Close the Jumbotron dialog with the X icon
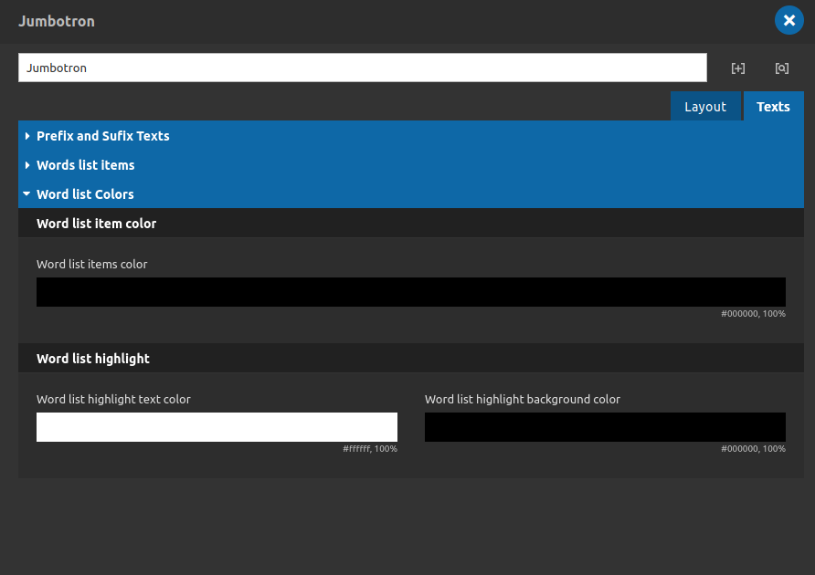 pos(789,20)
